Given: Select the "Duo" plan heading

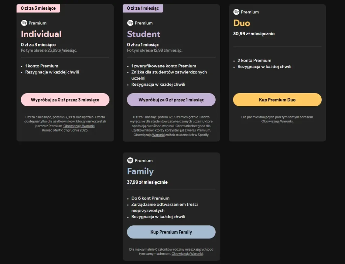Looking at the screenshot, I should pos(242,23).
